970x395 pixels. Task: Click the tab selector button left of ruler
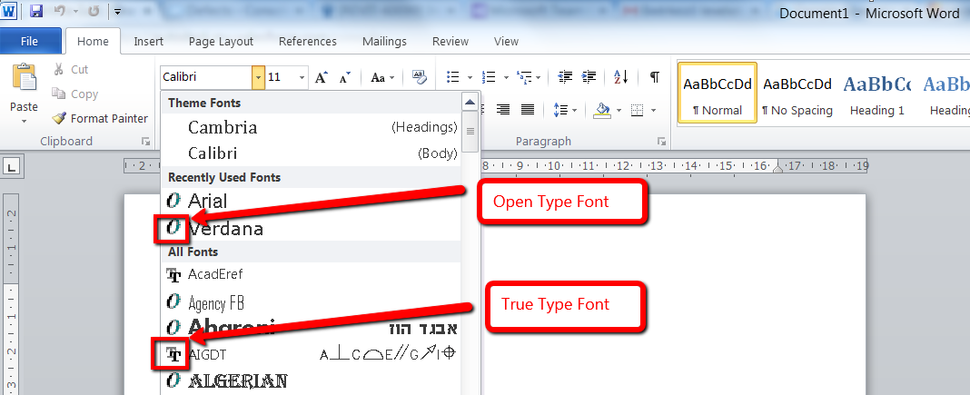(x=13, y=166)
